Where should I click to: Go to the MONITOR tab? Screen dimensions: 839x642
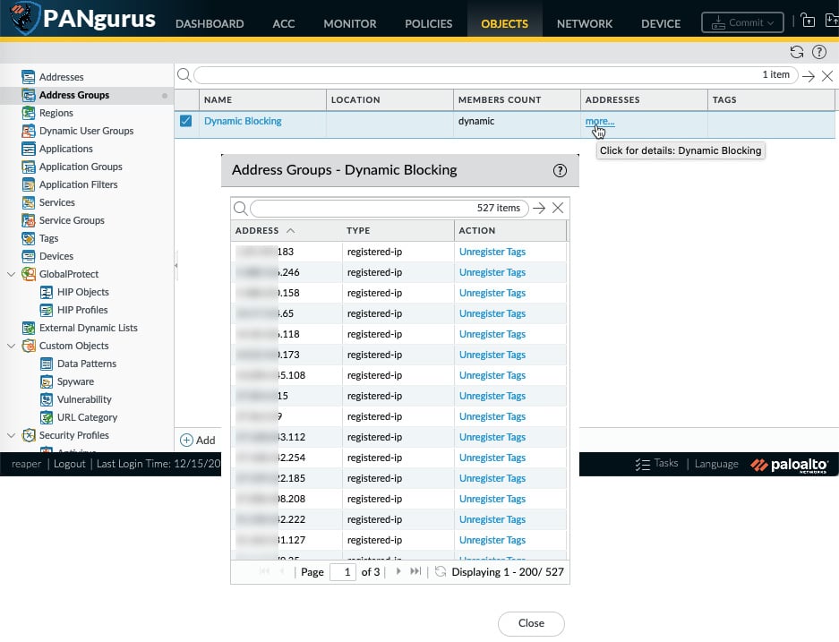(350, 23)
